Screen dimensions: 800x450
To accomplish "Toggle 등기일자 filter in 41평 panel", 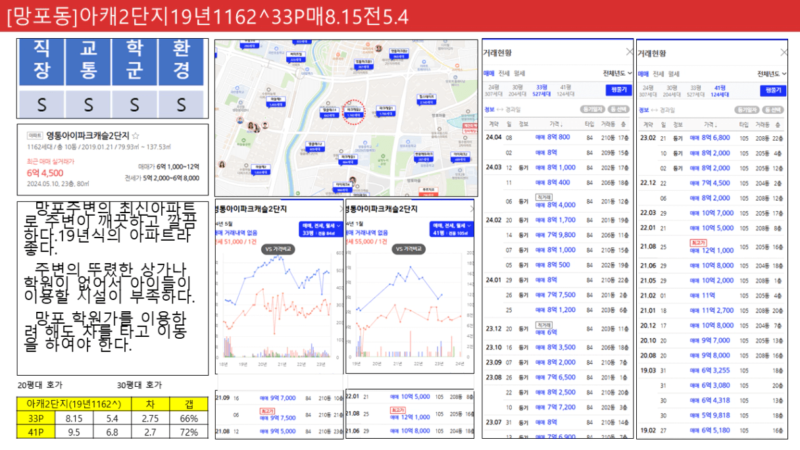I will (x=747, y=110).
